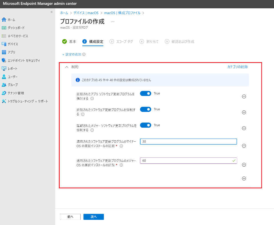Show info for 延期されたメジャー ソフトウェア更新 setting
Screen dimensions: 274x225
click(92, 130)
